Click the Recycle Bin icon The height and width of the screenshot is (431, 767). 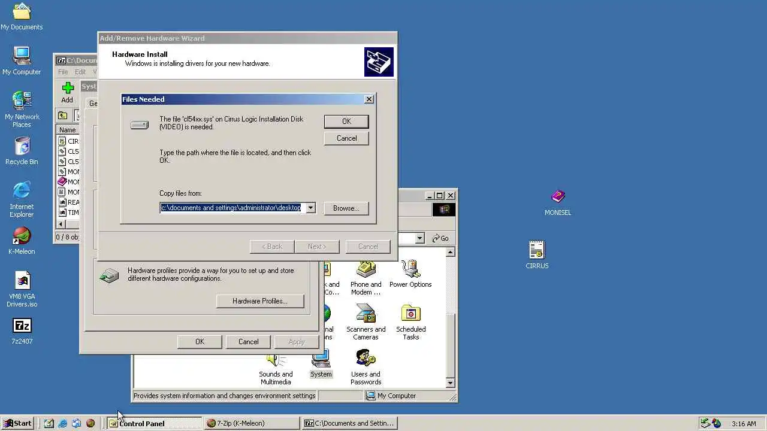(22, 151)
